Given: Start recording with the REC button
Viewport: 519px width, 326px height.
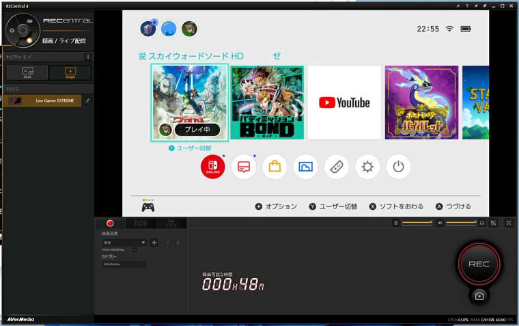Looking at the screenshot, I should [x=479, y=264].
